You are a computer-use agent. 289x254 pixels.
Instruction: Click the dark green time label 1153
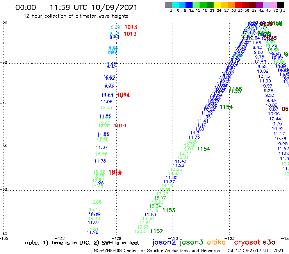(169, 210)
